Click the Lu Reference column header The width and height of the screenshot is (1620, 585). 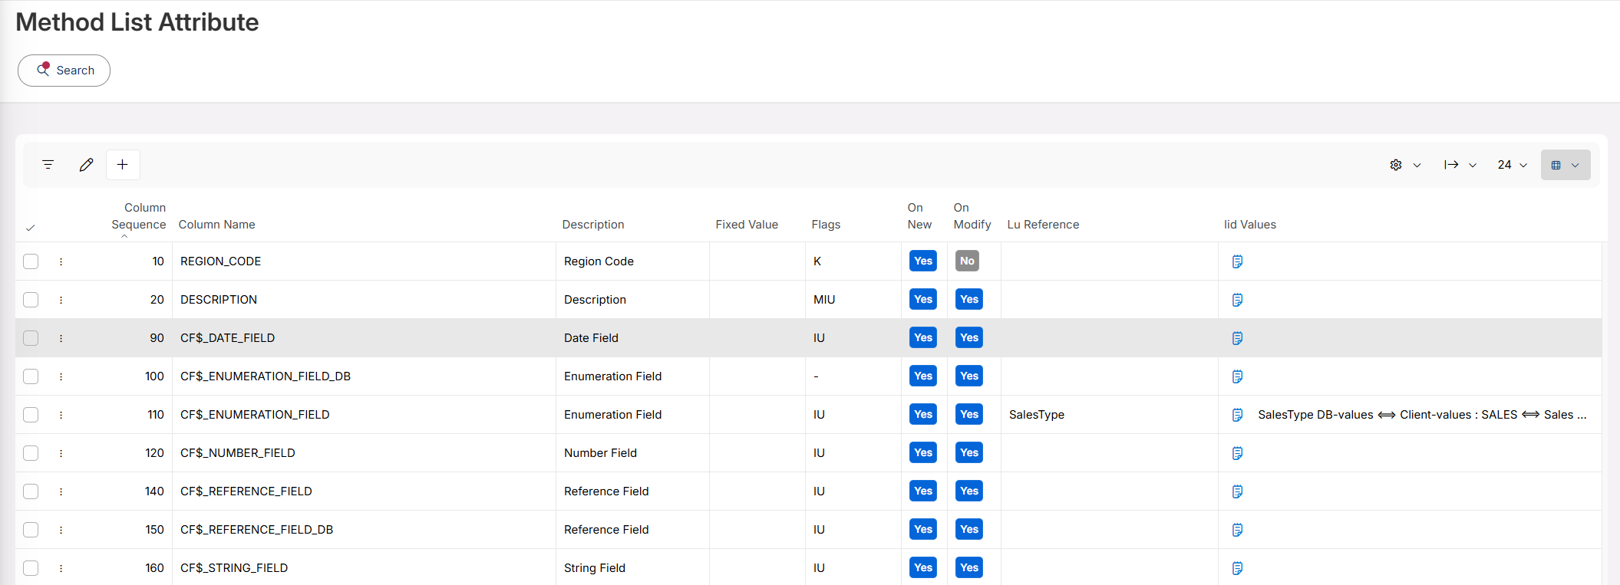pos(1043,225)
